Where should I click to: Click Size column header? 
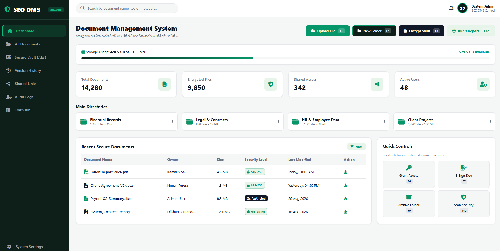click(220, 160)
